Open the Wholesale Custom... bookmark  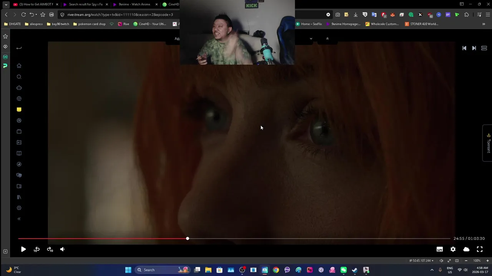(382, 24)
